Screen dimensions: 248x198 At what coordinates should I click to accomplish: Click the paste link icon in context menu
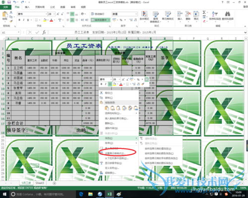coord(136,108)
